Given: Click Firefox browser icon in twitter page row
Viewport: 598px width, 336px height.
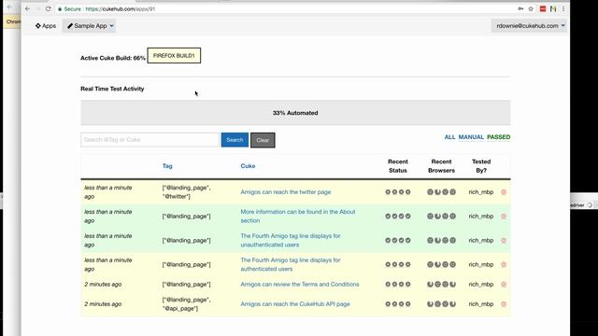Looking at the screenshot, I should tap(438, 192).
